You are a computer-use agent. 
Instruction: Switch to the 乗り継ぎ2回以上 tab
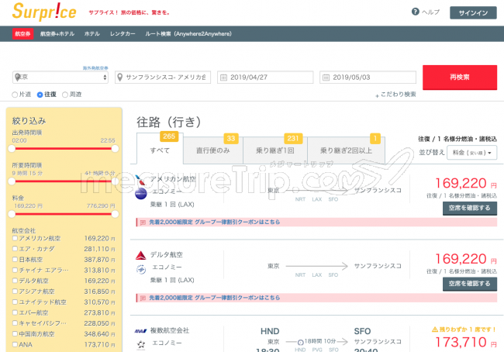346,150
